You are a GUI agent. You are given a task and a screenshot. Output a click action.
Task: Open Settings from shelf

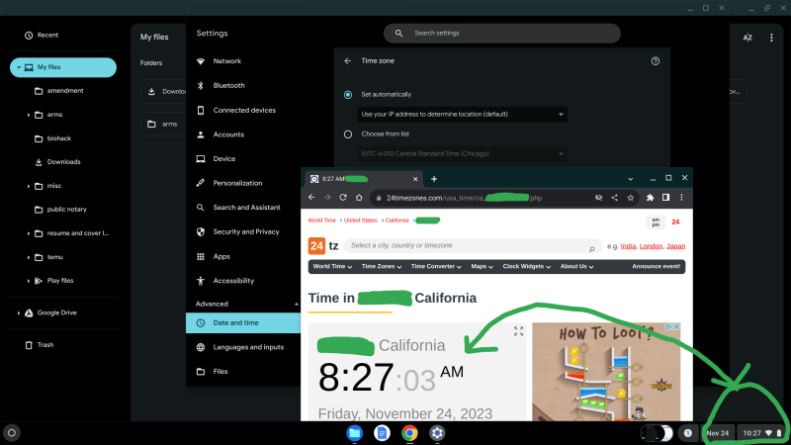point(437,433)
